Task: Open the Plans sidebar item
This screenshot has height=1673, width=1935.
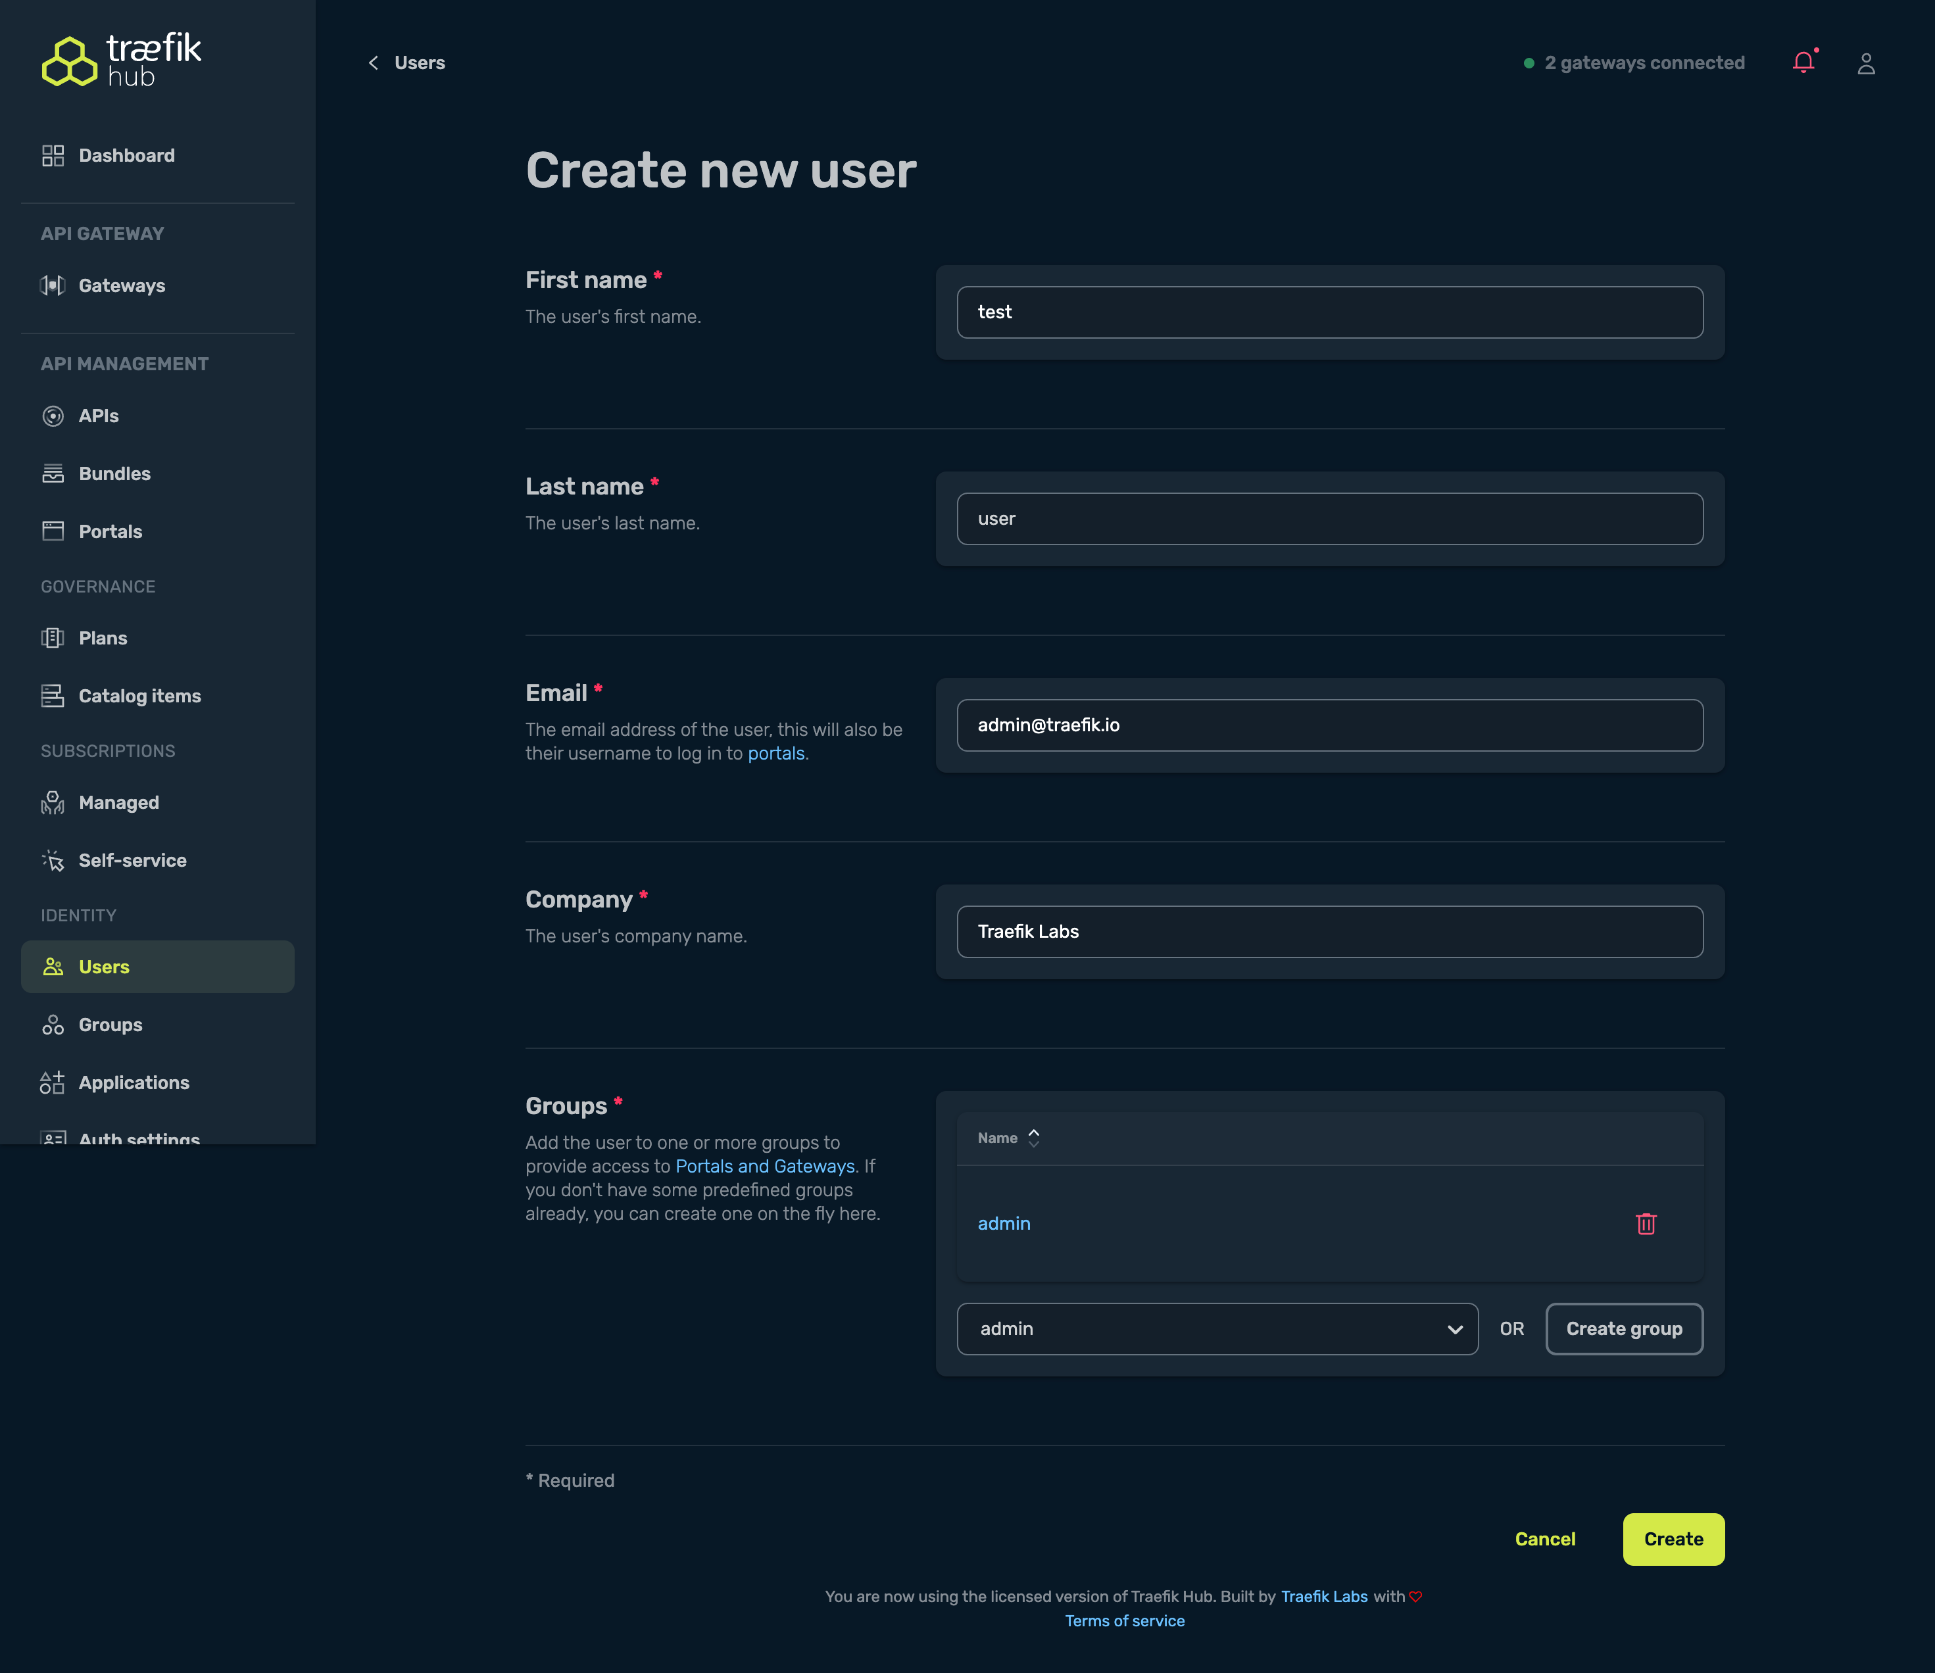Action: [103, 639]
